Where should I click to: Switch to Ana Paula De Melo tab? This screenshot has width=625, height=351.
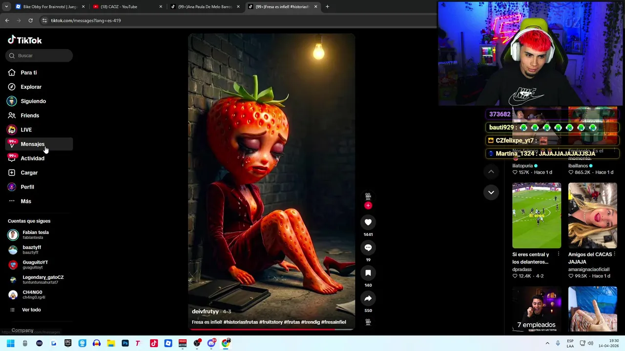(205, 7)
